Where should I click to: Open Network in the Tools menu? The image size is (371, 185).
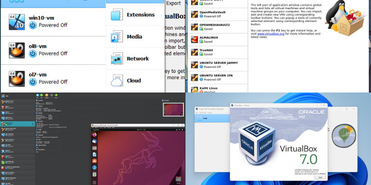(x=136, y=59)
